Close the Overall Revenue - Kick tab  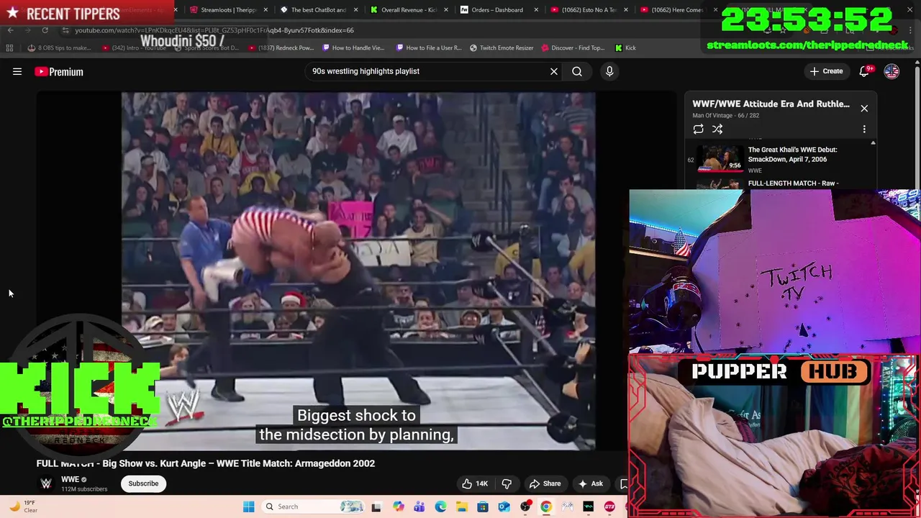click(x=445, y=10)
